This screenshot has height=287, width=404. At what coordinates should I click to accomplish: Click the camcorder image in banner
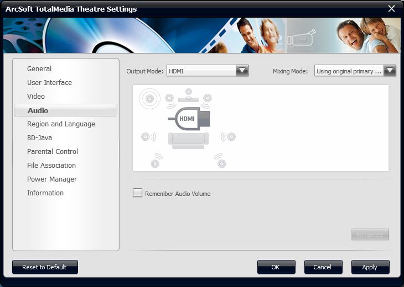point(302,39)
